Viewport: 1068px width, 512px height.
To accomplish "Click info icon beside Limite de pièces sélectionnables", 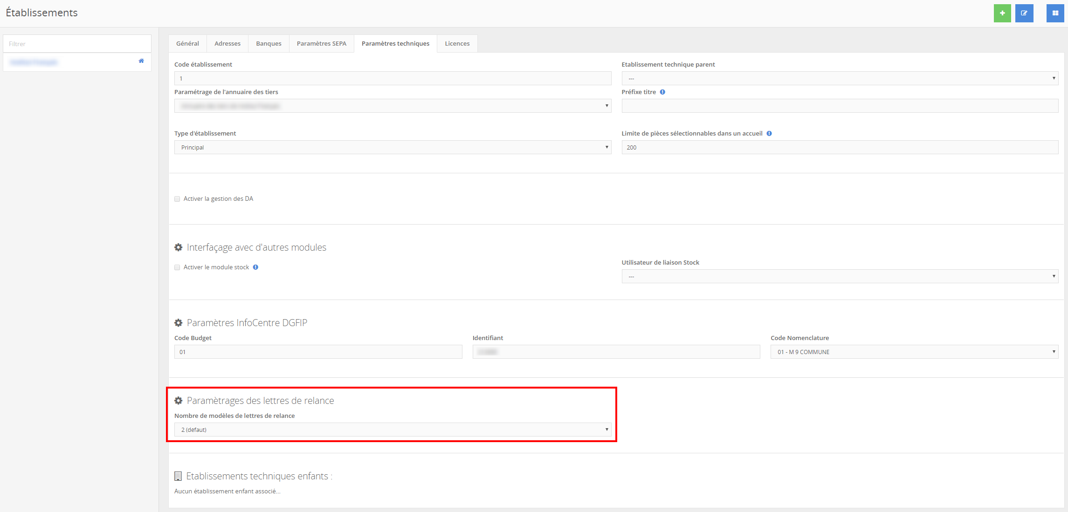I will [x=769, y=134].
